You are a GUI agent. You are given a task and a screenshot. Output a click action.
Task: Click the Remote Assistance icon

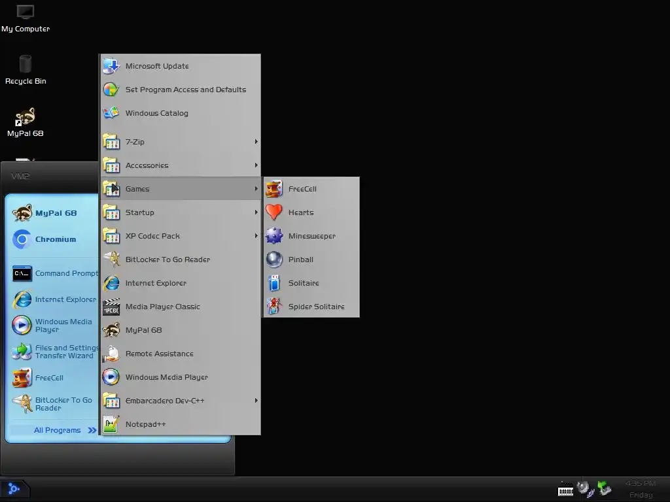click(111, 354)
